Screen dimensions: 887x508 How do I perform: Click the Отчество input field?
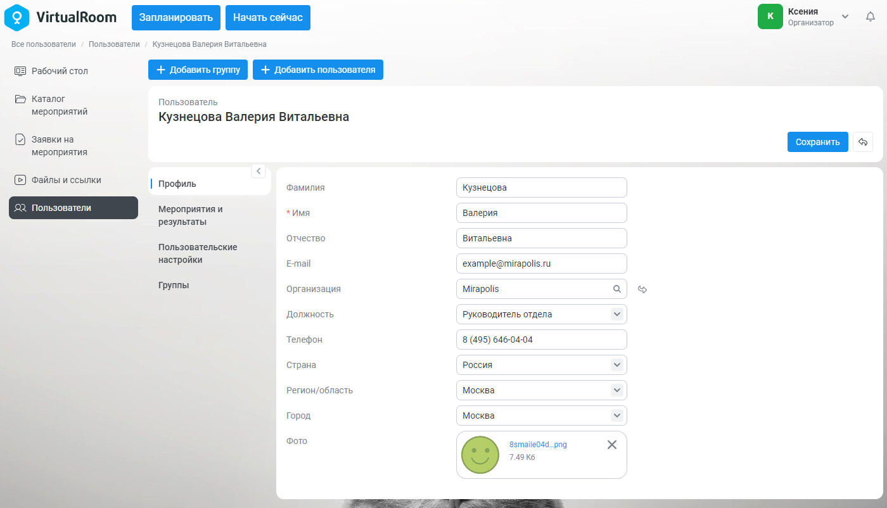(x=542, y=238)
